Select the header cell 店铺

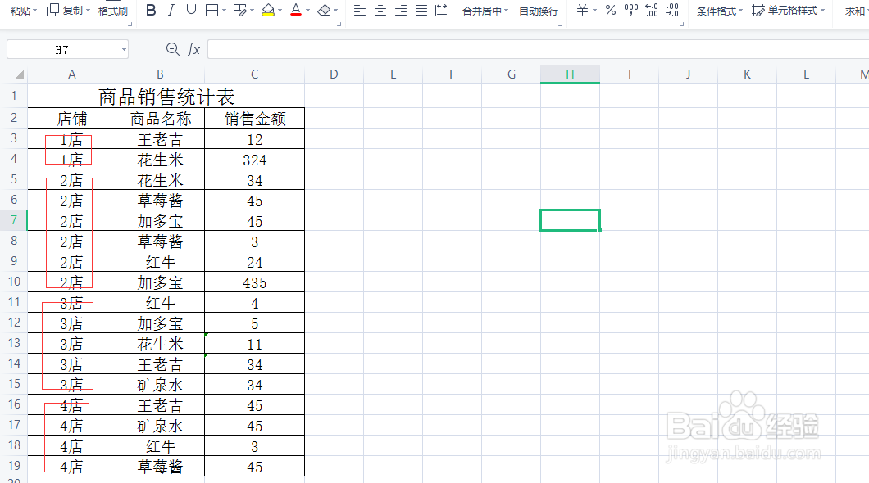pos(72,119)
